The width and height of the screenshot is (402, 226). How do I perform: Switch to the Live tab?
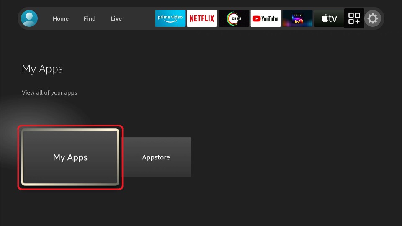coord(116,18)
